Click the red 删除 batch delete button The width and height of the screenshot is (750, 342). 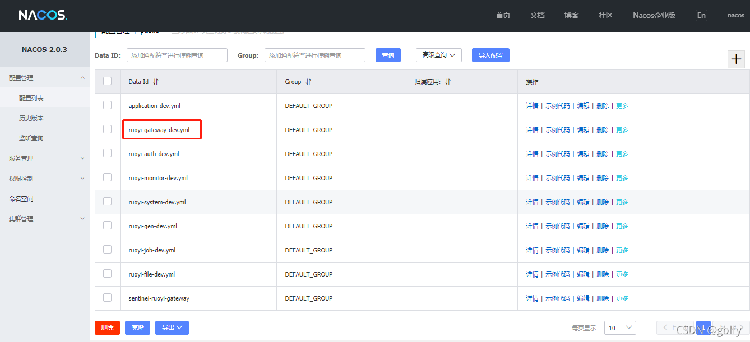pyautogui.click(x=107, y=327)
